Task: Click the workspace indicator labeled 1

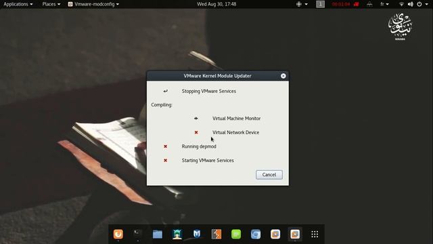Action: (320, 4)
